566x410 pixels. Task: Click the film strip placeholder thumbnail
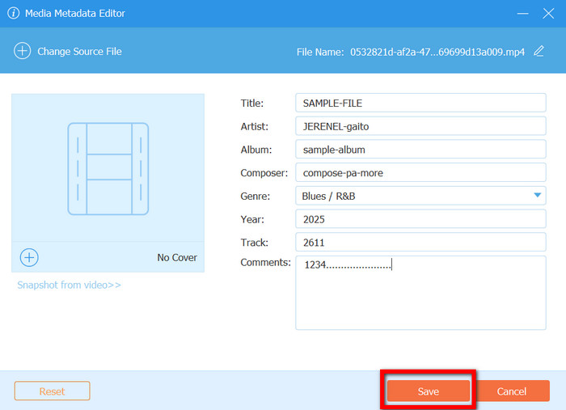[108, 168]
